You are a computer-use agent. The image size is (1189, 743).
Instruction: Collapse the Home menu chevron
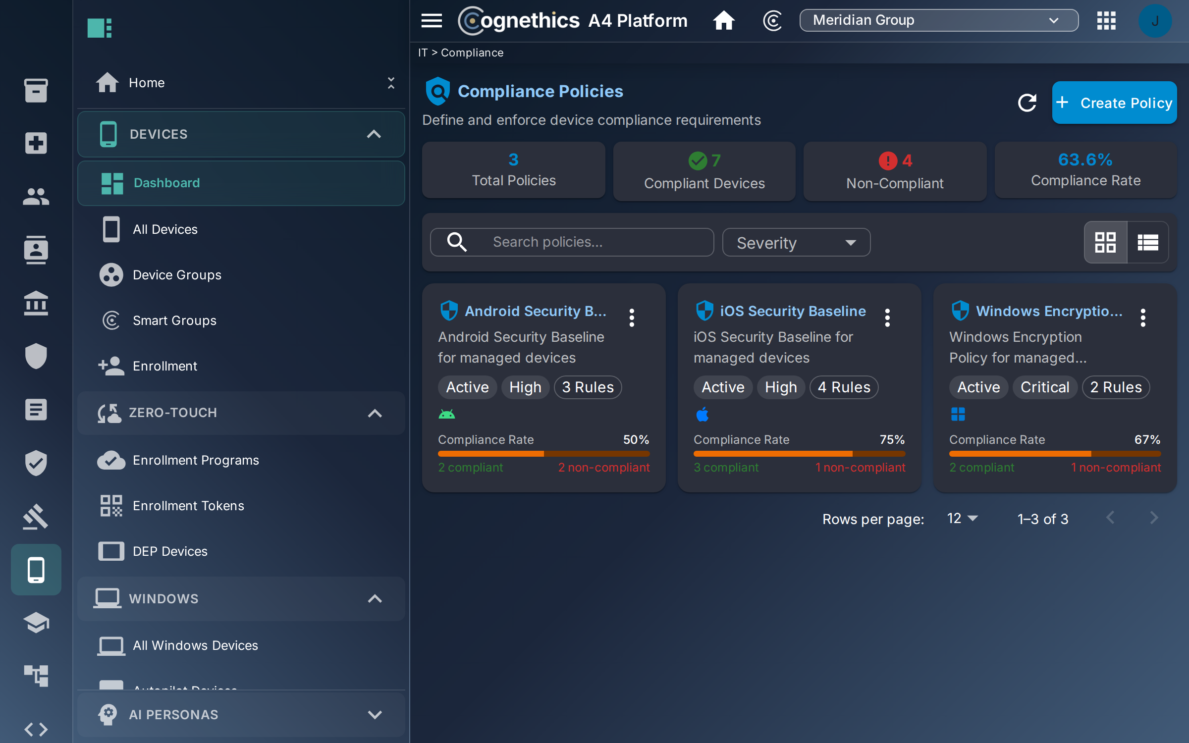click(391, 83)
